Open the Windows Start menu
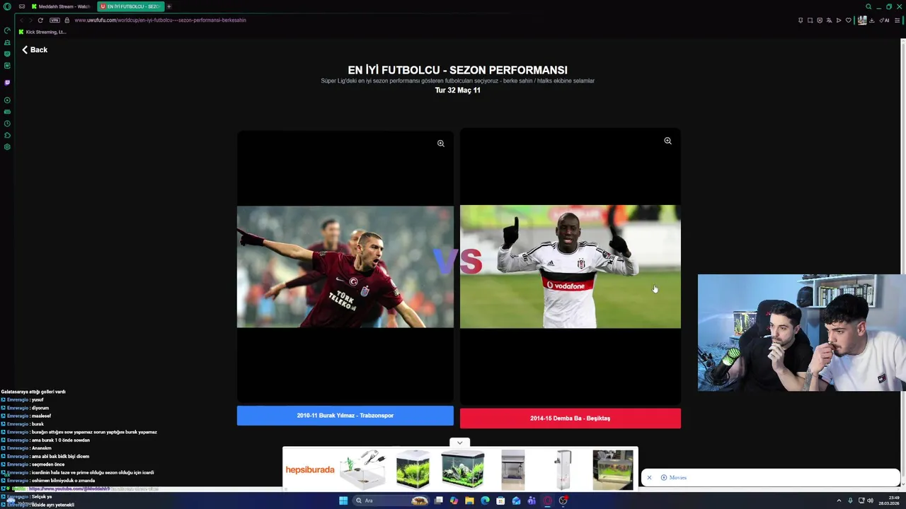The height and width of the screenshot is (509, 906). pyautogui.click(x=343, y=501)
